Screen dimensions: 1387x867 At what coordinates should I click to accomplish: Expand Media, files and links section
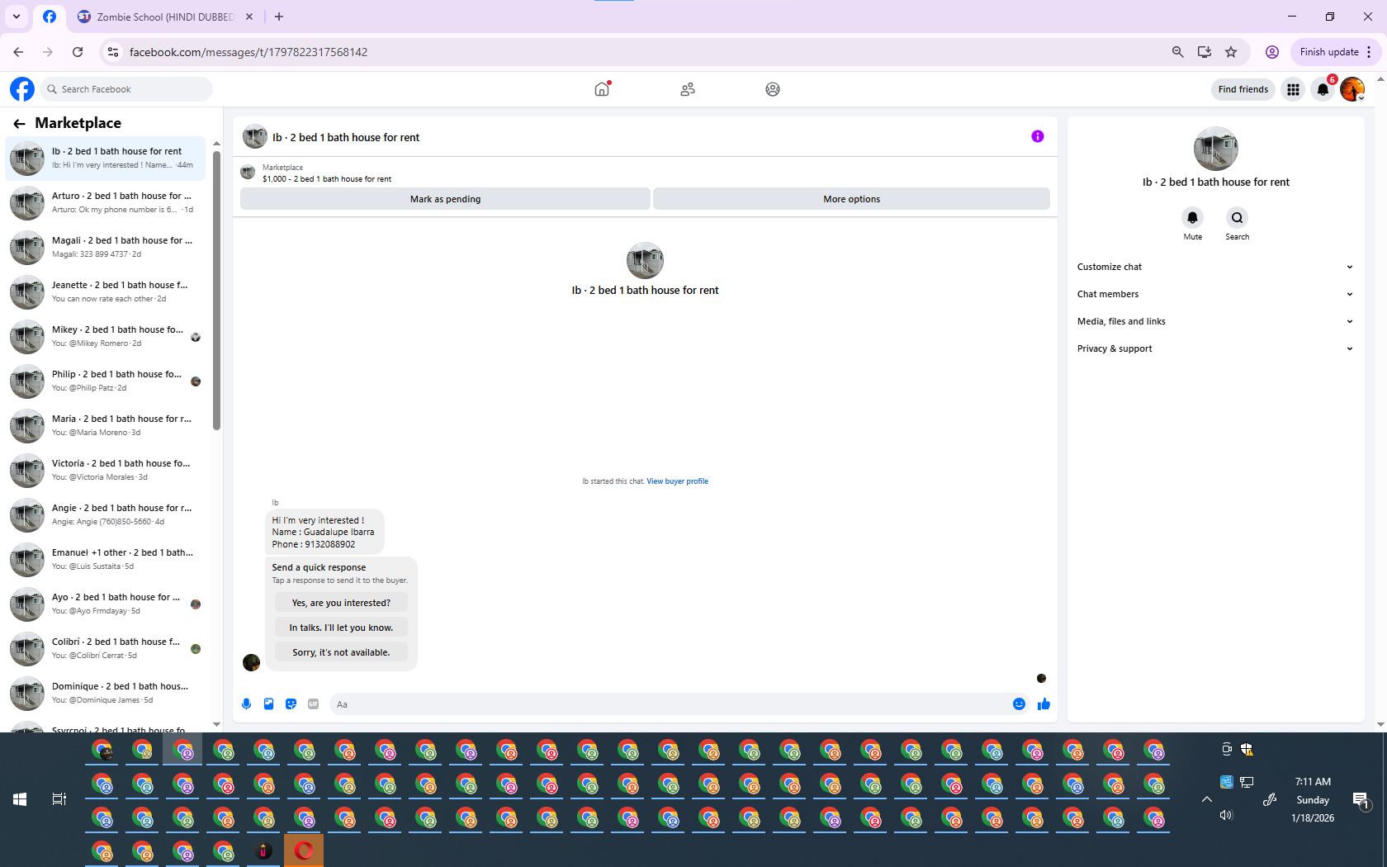pyautogui.click(x=1214, y=321)
